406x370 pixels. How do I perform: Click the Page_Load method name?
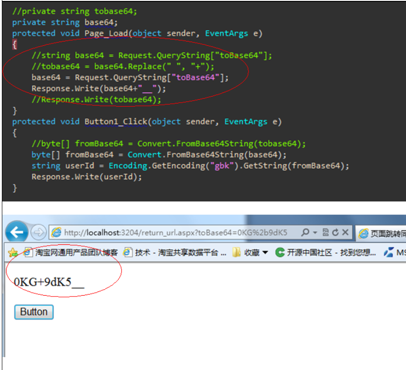106,33
